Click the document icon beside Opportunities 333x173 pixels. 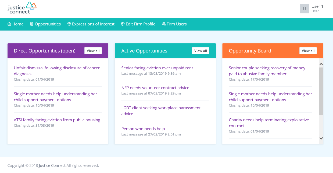point(32,24)
